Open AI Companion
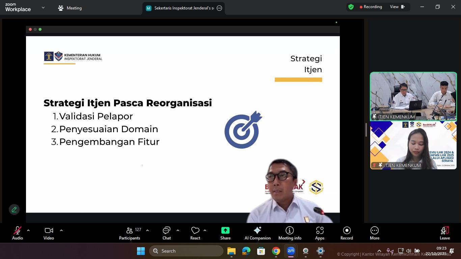461x259 pixels. click(257, 233)
